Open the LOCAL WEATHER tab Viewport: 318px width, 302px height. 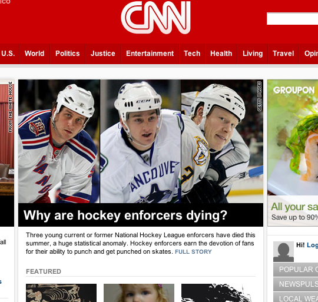coord(296,297)
